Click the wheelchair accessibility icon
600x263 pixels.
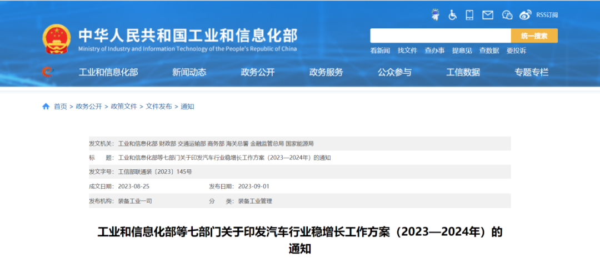452,15
